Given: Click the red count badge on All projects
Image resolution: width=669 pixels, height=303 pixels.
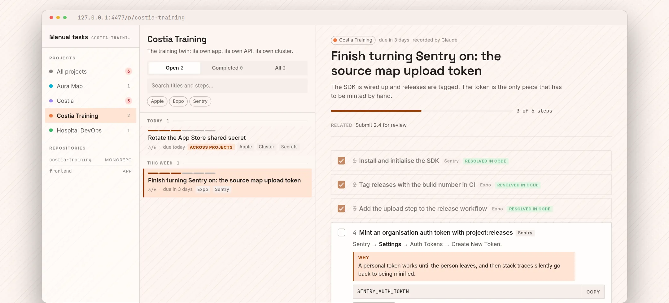Looking at the screenshot, I should pos(129,71).
